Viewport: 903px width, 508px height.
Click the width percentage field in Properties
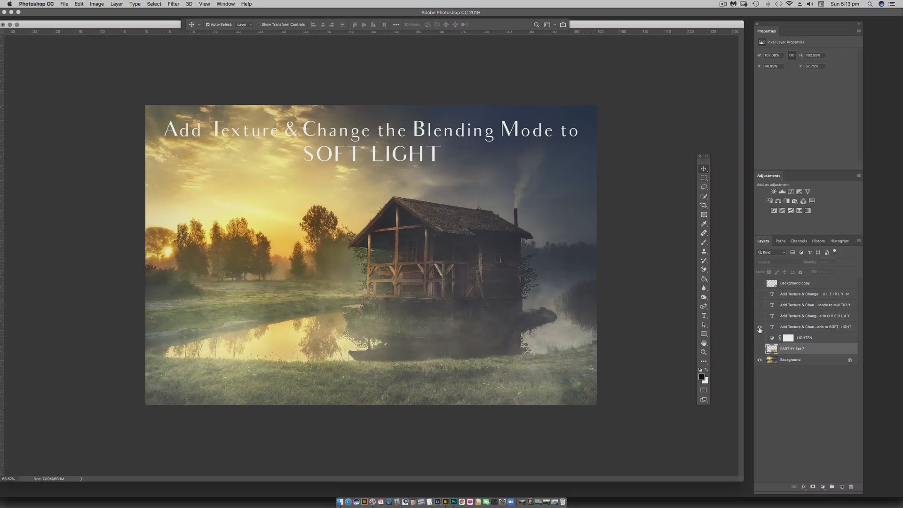(x=773, y=55)
